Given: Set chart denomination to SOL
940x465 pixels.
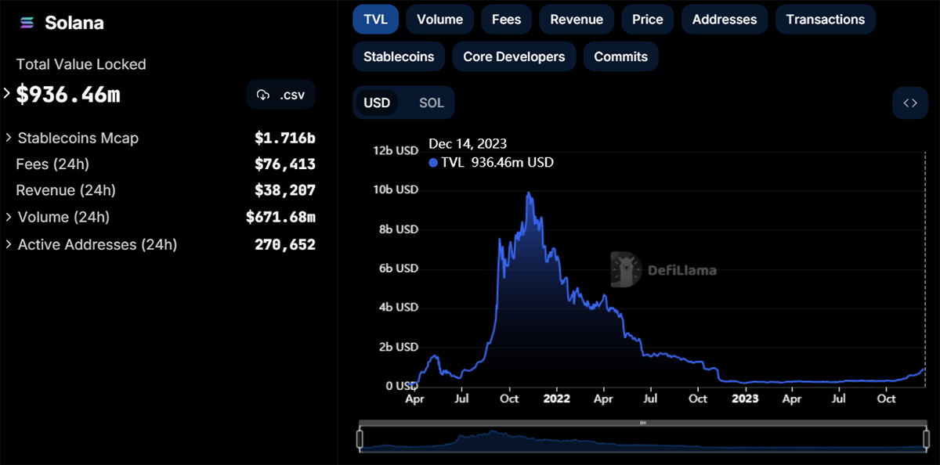Looking at the screenshot, I should (431, 103).
